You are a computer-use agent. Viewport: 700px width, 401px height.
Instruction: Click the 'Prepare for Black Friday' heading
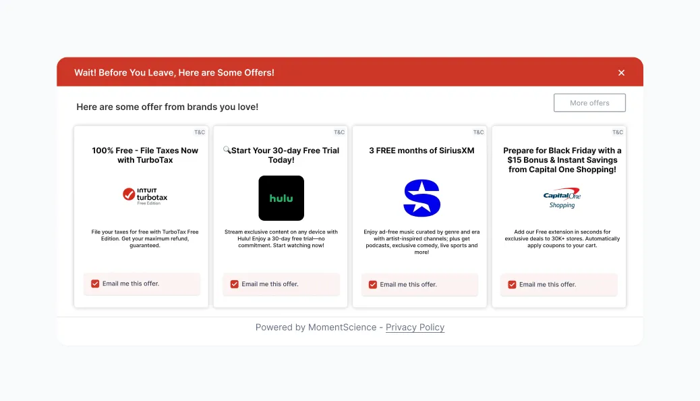point(562,160)
